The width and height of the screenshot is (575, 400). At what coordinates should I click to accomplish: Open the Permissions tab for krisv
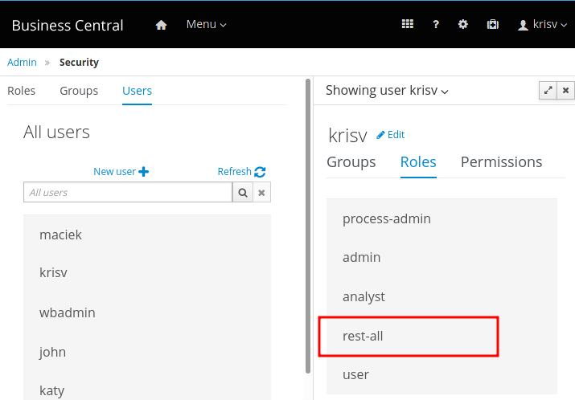pos(501,162)
